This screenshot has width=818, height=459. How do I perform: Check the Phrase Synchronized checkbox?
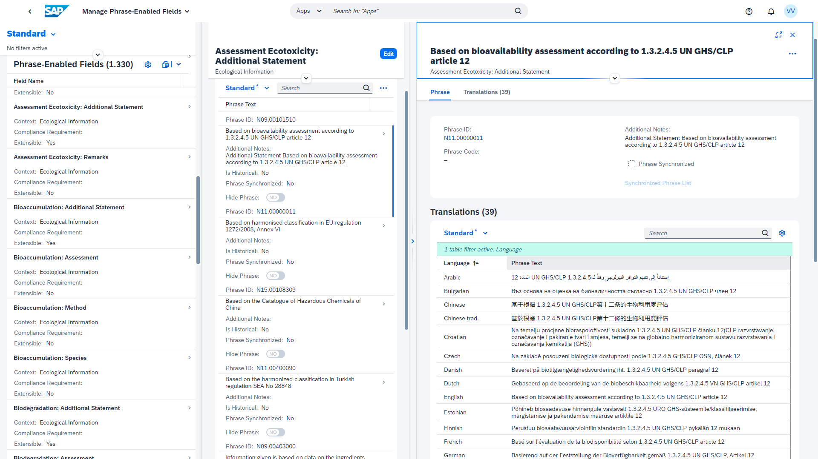click(x=631, y=164)
